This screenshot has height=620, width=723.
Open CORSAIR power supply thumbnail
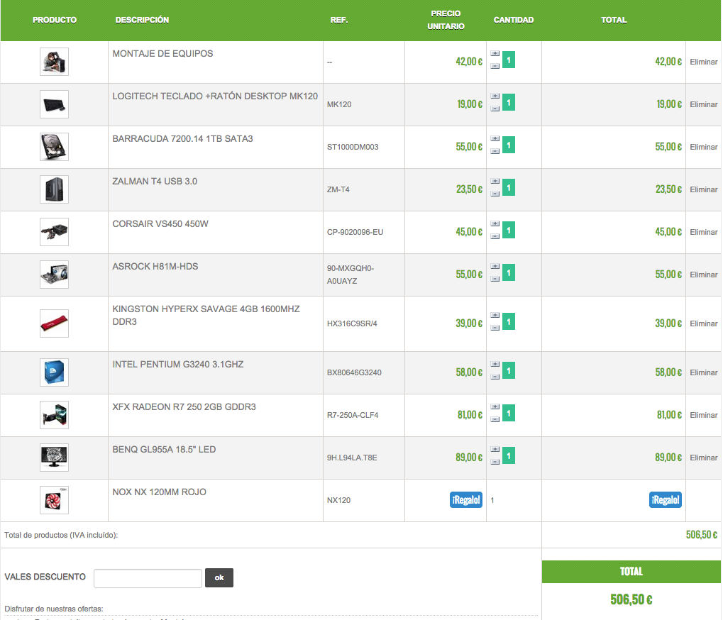[x=54, y=232]
